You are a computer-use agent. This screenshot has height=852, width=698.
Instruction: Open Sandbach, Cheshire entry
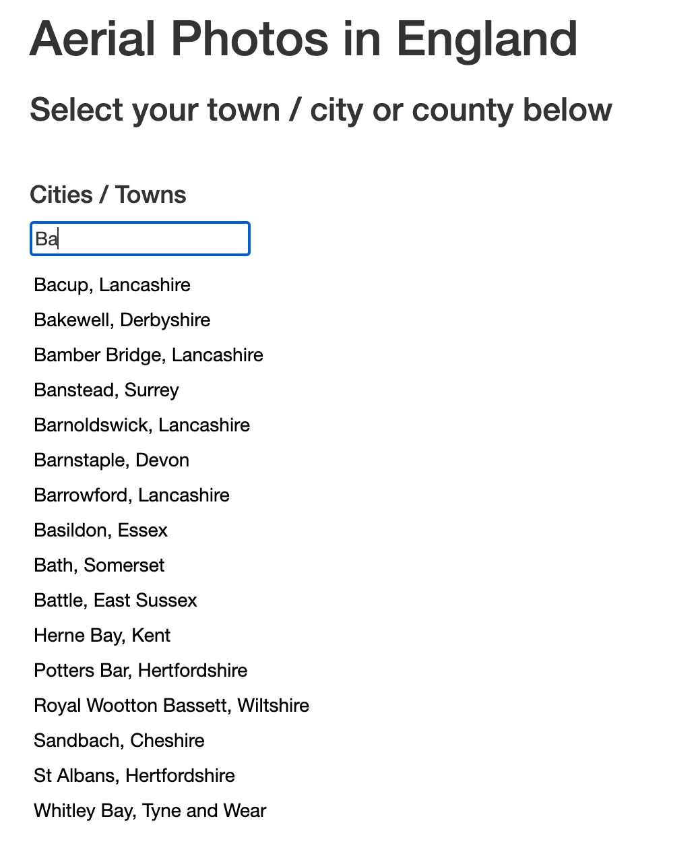(119, 741)
